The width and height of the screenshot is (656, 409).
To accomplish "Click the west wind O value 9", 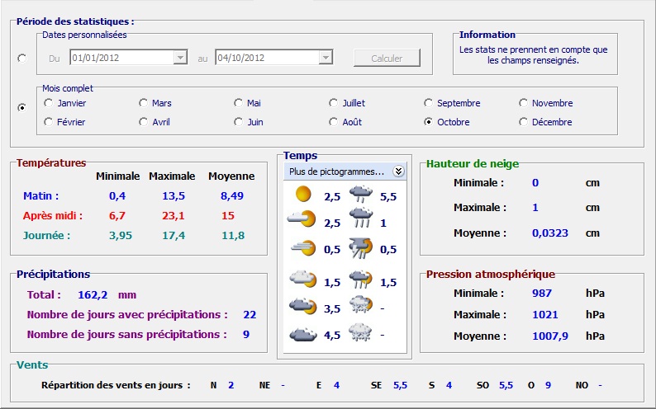I will coord(548,385).
